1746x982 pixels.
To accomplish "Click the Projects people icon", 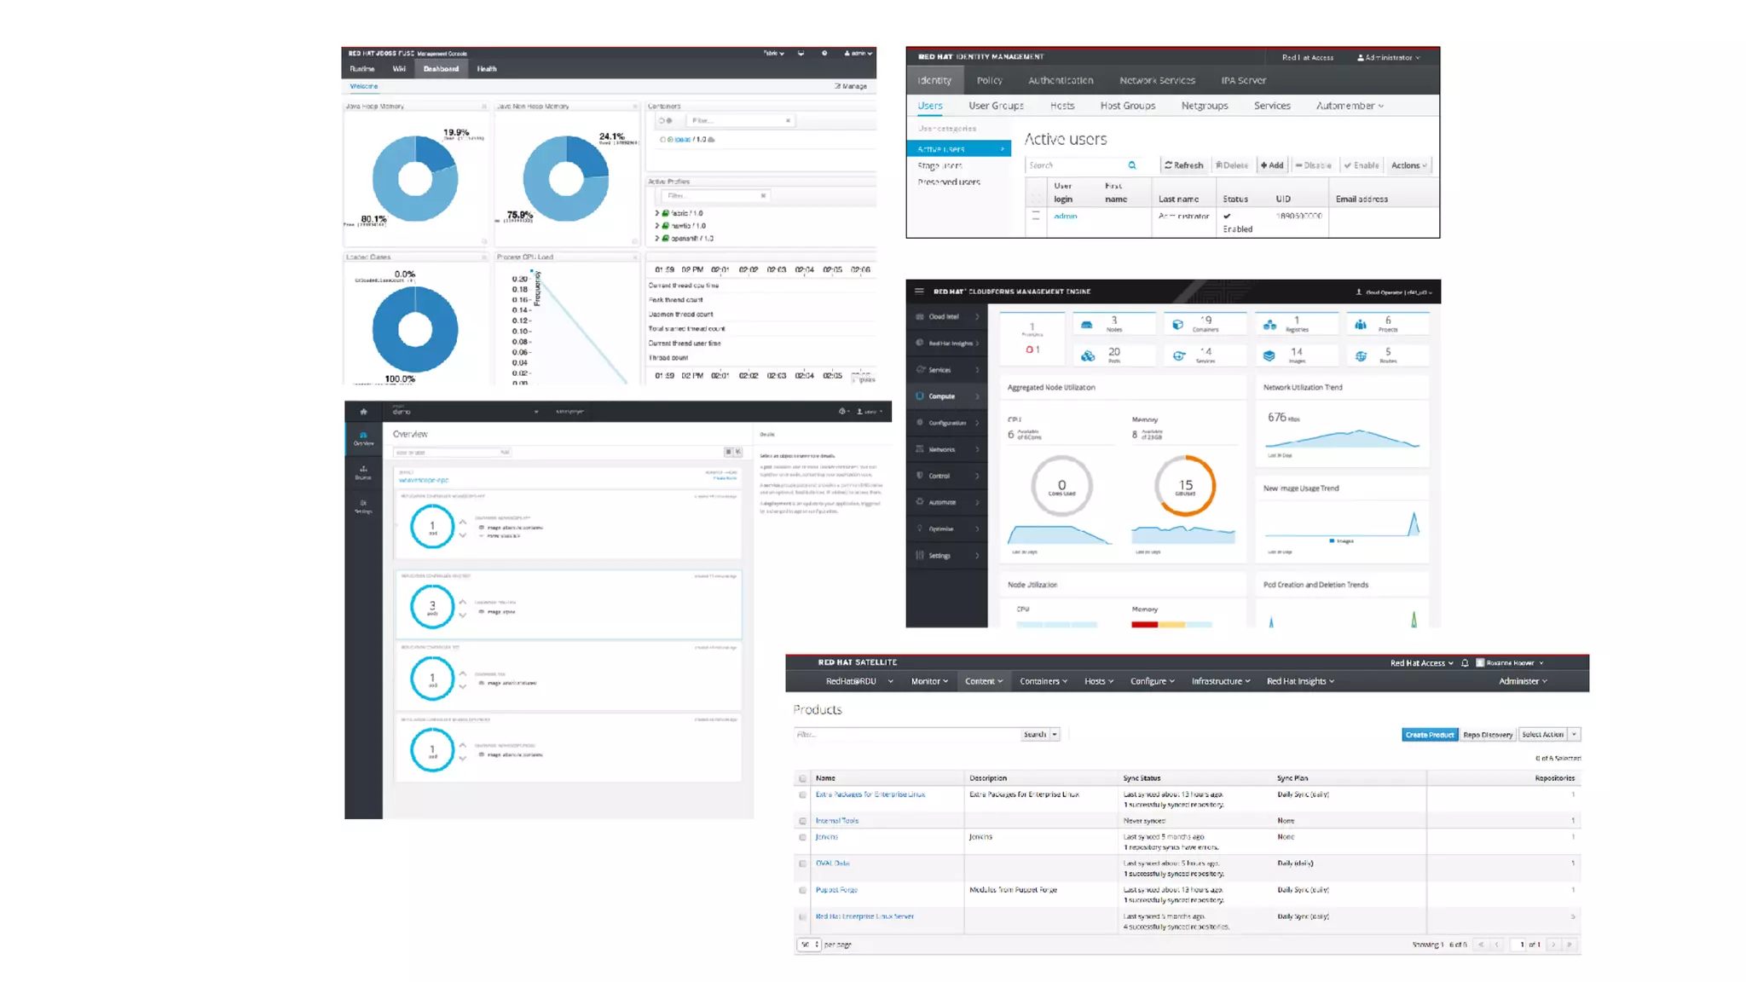I will [1361, 325].
